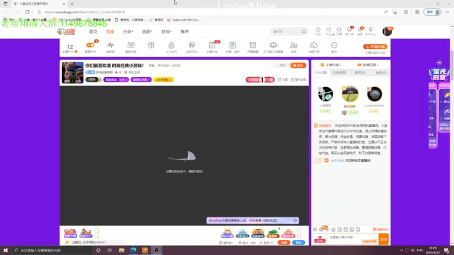Open the friends people icon
This screenshot has height=255, width=454.
click(293, 45)
